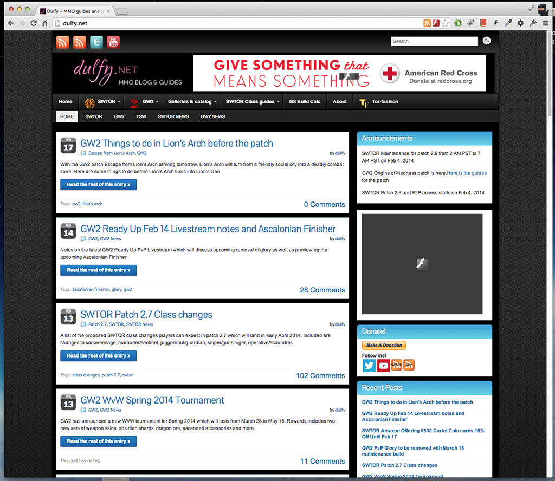Expand the SWTOR dropdown in main navigation

click(x=102, y=102)
